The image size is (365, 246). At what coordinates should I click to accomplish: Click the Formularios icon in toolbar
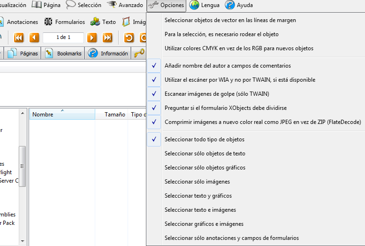click(x=48, y=22)
